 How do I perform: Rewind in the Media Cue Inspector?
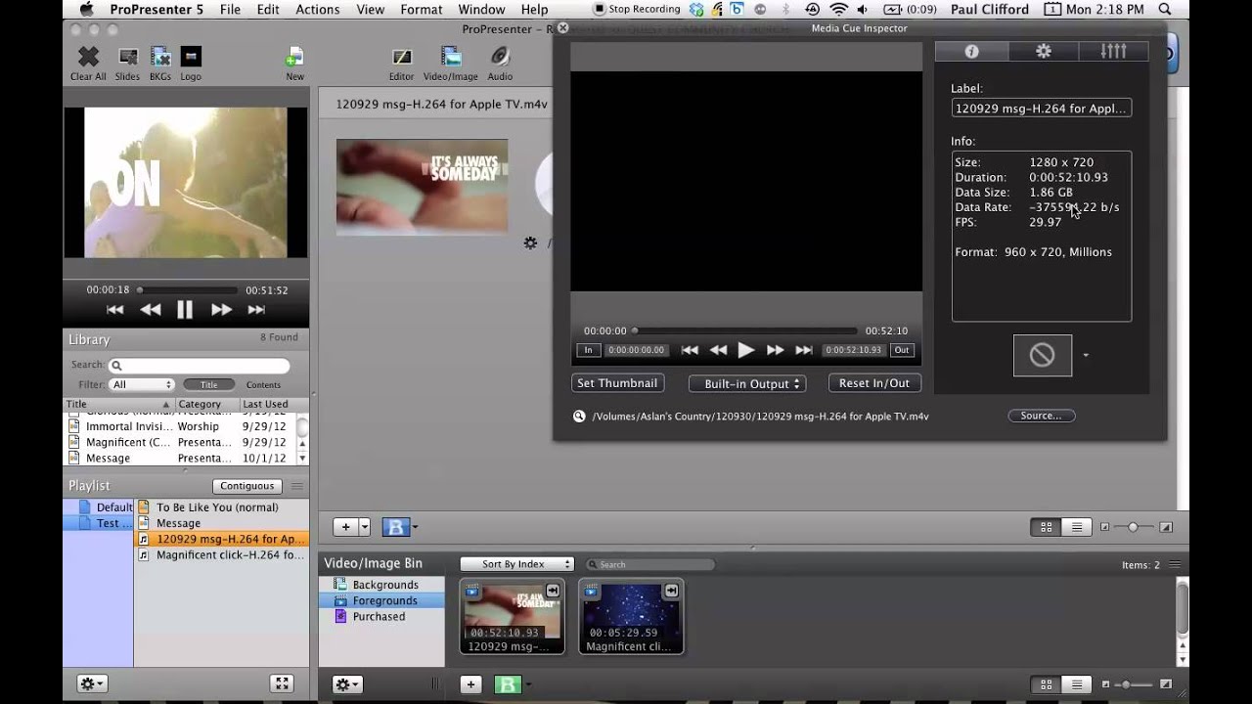pyautogui.click(x=718, y=350)
